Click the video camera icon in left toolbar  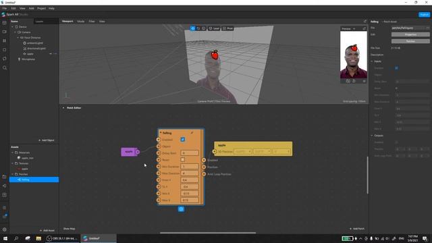[5, 32]
